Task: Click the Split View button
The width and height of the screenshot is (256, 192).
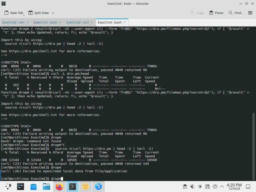Action: pyautogui.click(x=39, y=13)
